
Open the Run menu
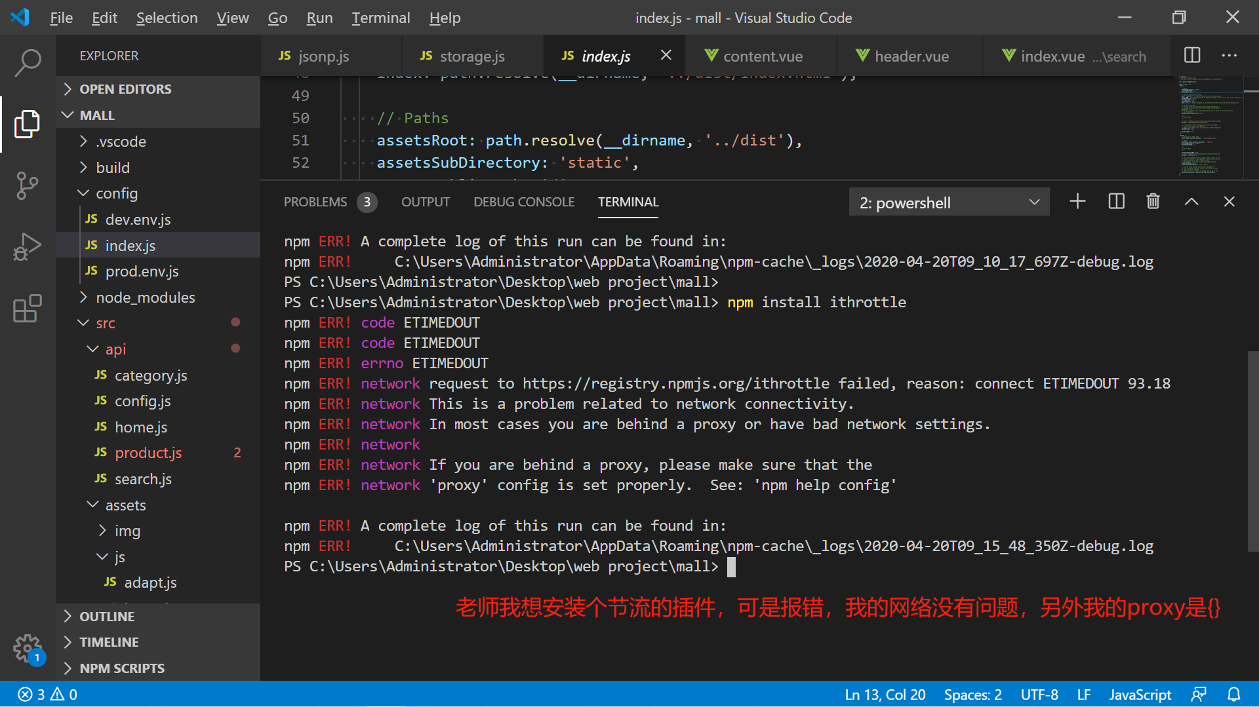[x=319, y=18]
